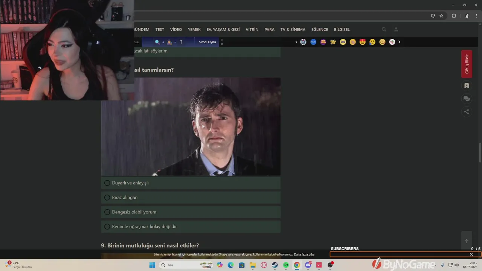Open the clock showing 23:19
Viewport: 482px width, 271px height.
click(470, 265)
